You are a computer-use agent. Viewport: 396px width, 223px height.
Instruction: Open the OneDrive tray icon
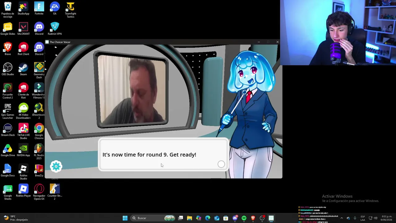[348, 218]
